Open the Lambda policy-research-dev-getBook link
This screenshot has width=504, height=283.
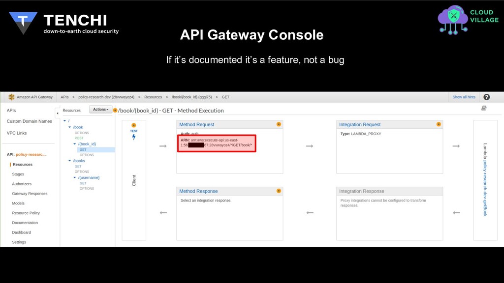(485, 187)
